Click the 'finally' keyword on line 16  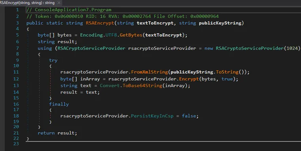pos(59,104)
